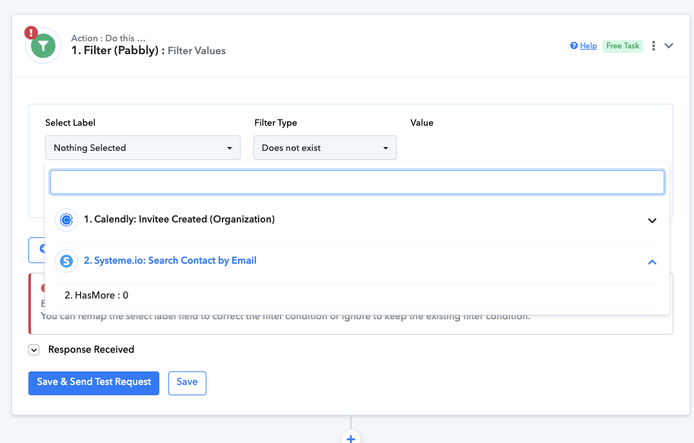Click the Free Task badge
This screenshot has height=443, width=694.
point(622,46)
